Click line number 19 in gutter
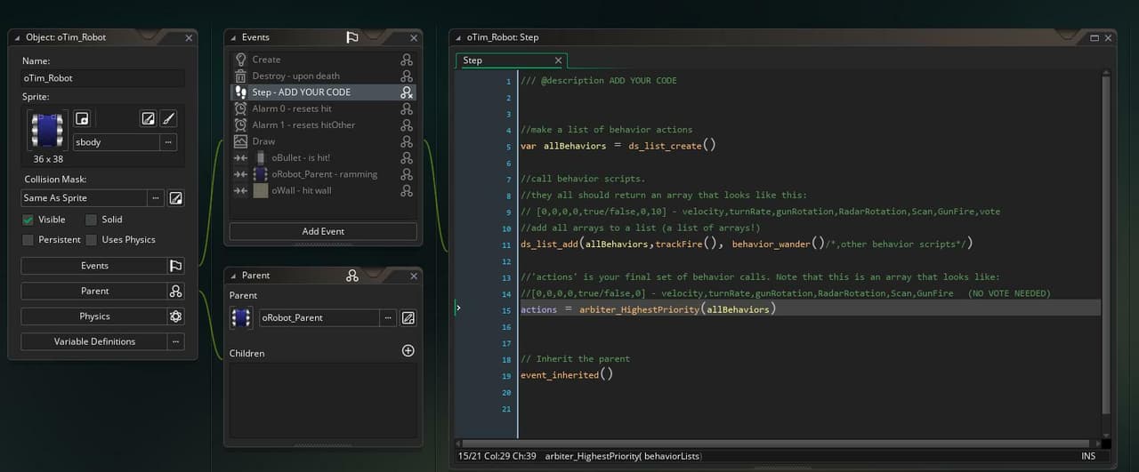 coord(505,376)
